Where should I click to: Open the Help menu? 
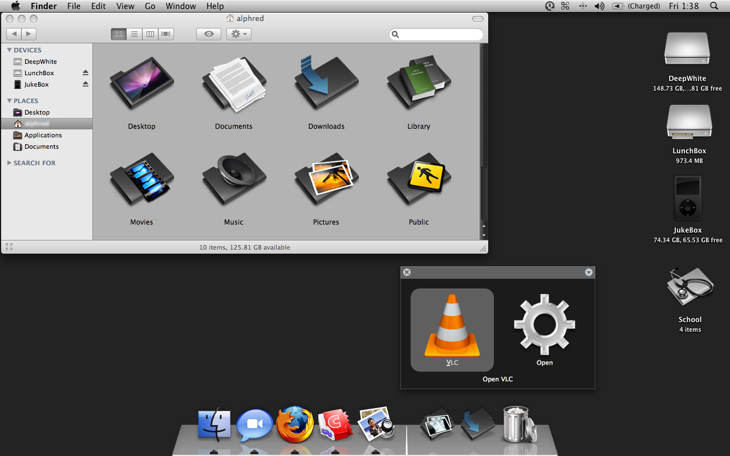point(215,6)
